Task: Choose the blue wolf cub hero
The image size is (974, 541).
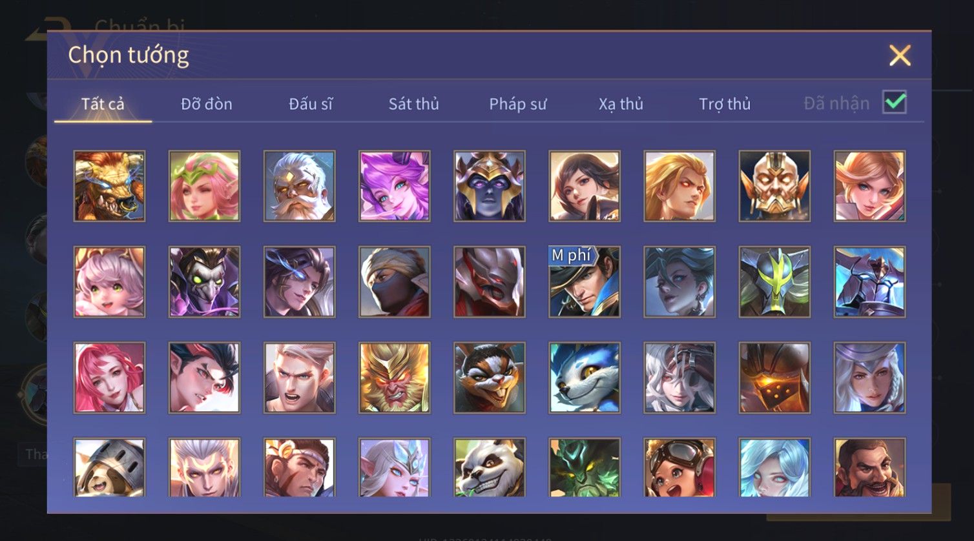Action: coord(585,378)
